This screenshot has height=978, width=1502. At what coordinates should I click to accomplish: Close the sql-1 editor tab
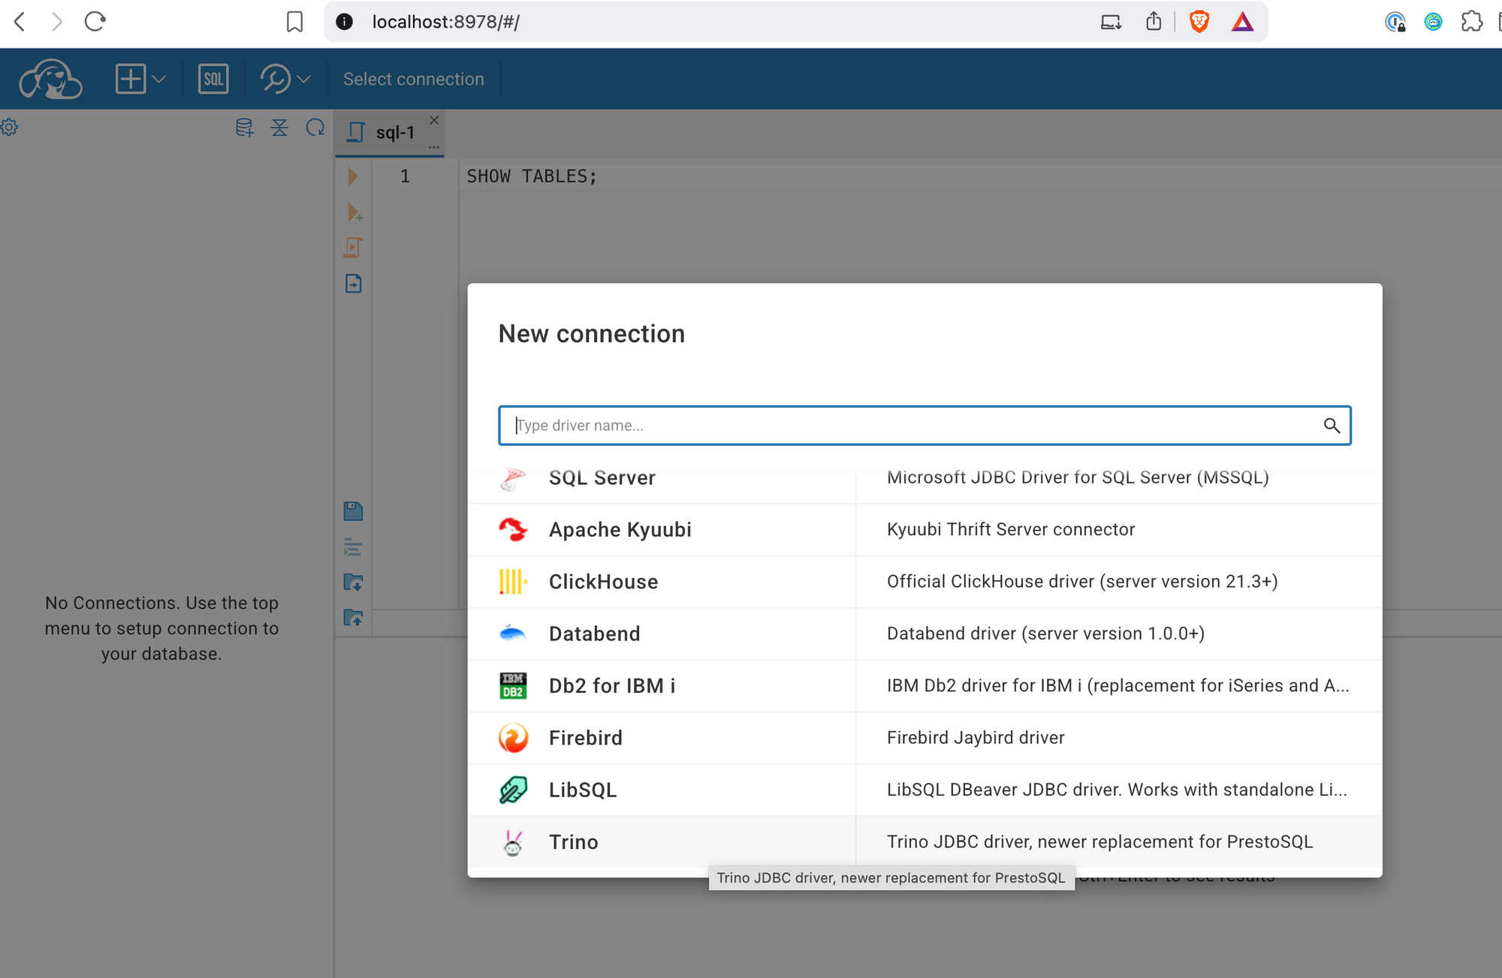point(434,120)
